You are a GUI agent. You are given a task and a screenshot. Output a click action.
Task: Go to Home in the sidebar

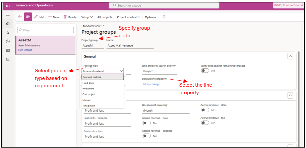(x=8, y=23)
